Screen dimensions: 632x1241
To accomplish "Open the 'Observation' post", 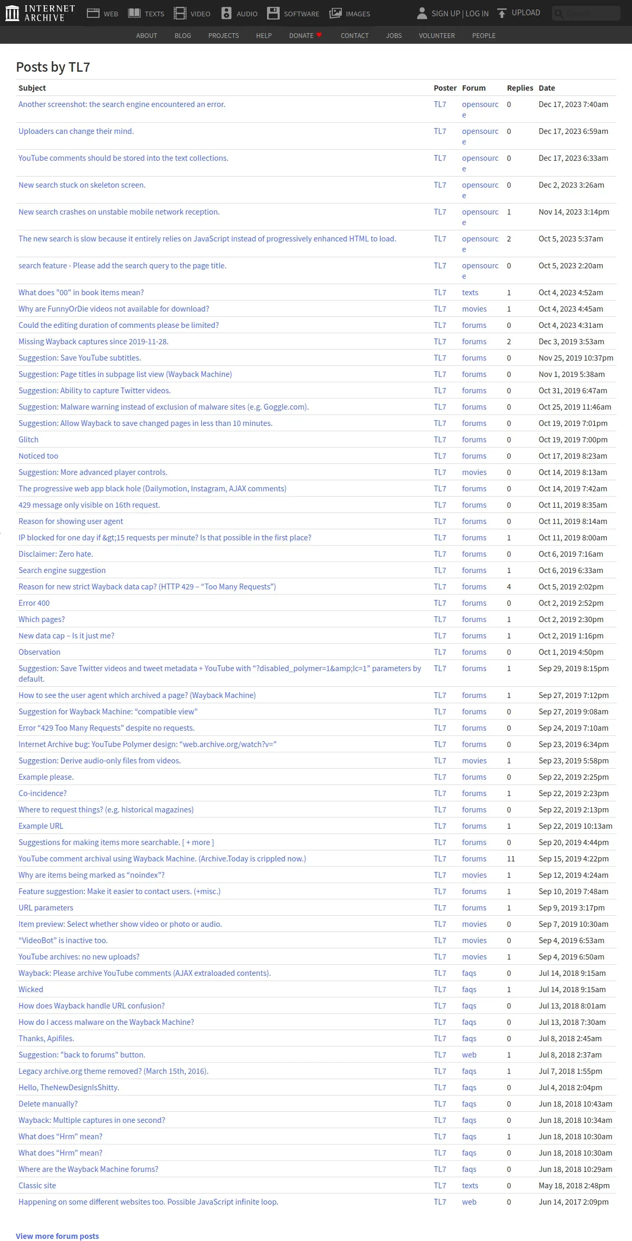I will pyautogui.click(x=39, y=652).
